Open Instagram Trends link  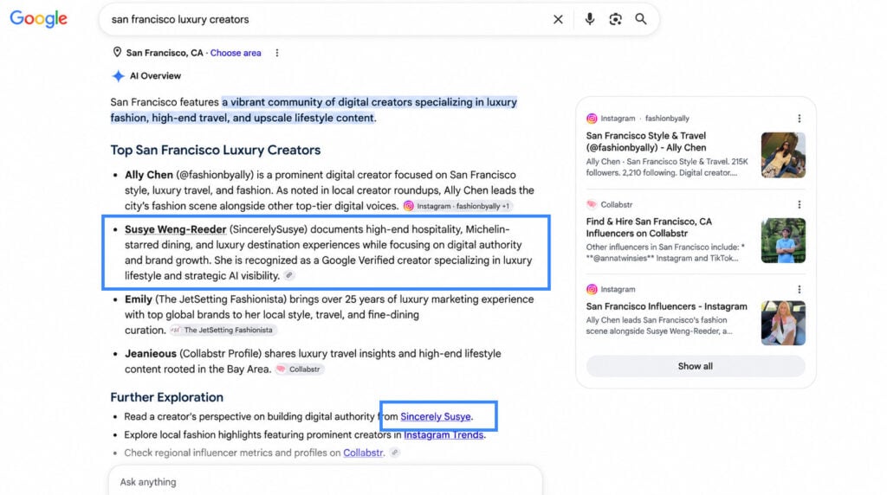click(x=443, y=434)
